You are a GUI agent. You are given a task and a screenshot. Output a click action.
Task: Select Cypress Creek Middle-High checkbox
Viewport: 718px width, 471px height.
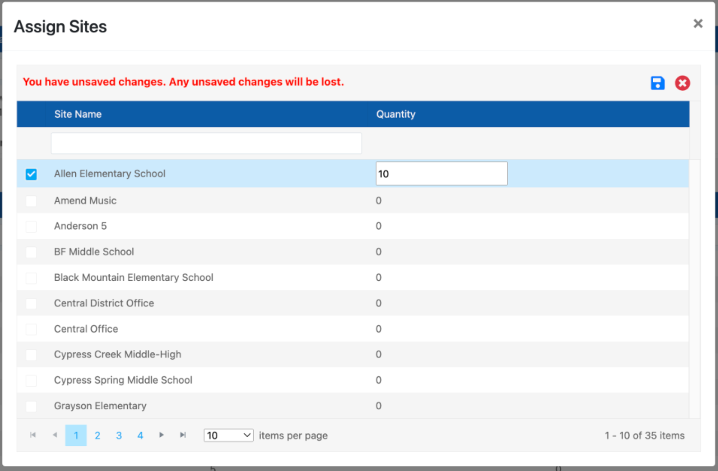pyautogui.click(x=31, y=355)
